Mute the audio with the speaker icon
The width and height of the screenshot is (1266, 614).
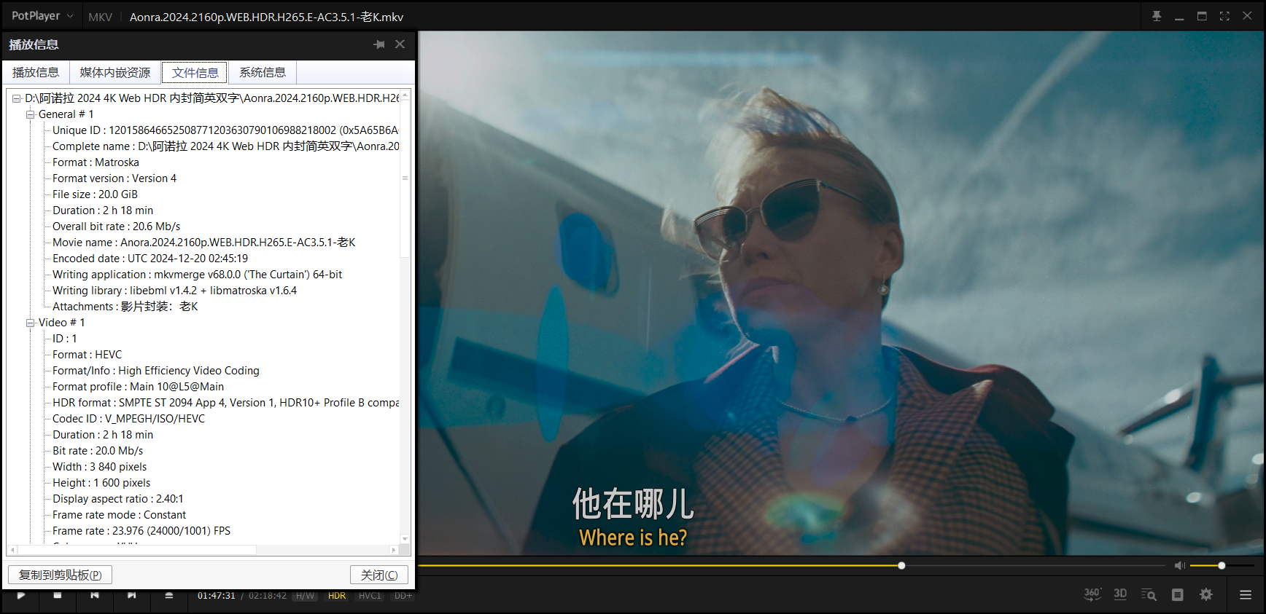click(1180, 565)
